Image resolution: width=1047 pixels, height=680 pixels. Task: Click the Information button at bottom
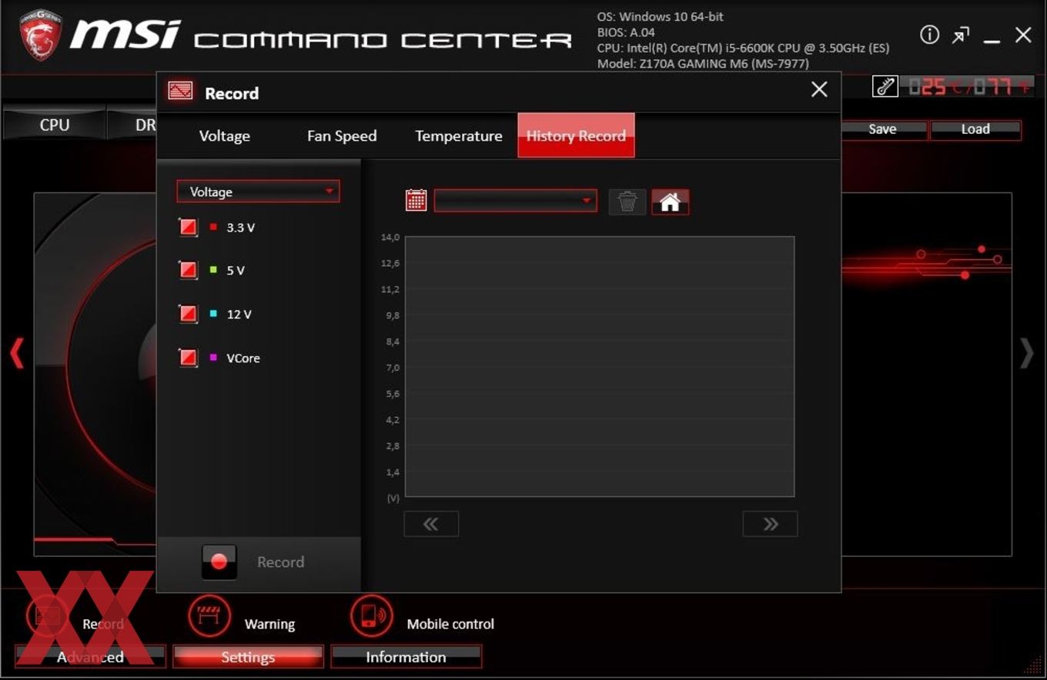click(406, 657)
